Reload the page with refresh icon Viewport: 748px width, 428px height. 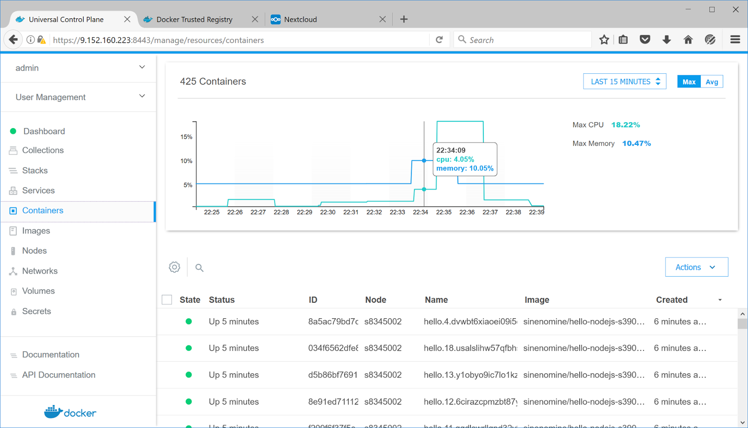[x=439, y=40]
